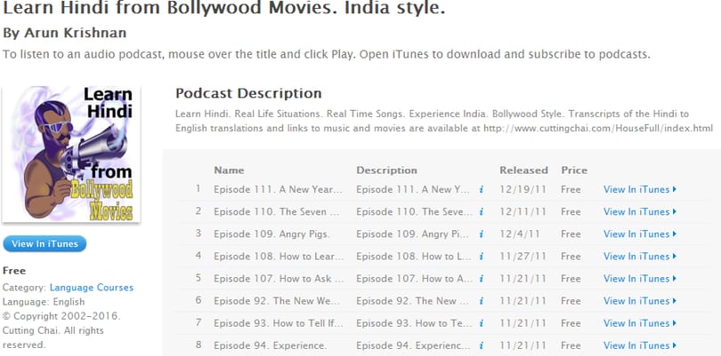Open info icon for Episode 109 row
721x356 pixels.
point(481,234)
